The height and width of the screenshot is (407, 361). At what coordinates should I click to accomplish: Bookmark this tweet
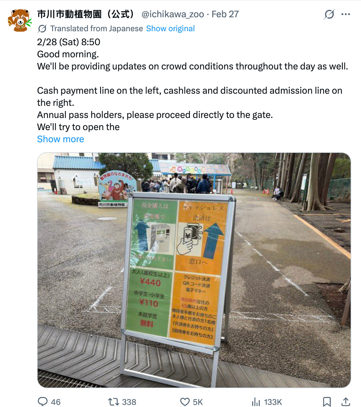[327, 402]
